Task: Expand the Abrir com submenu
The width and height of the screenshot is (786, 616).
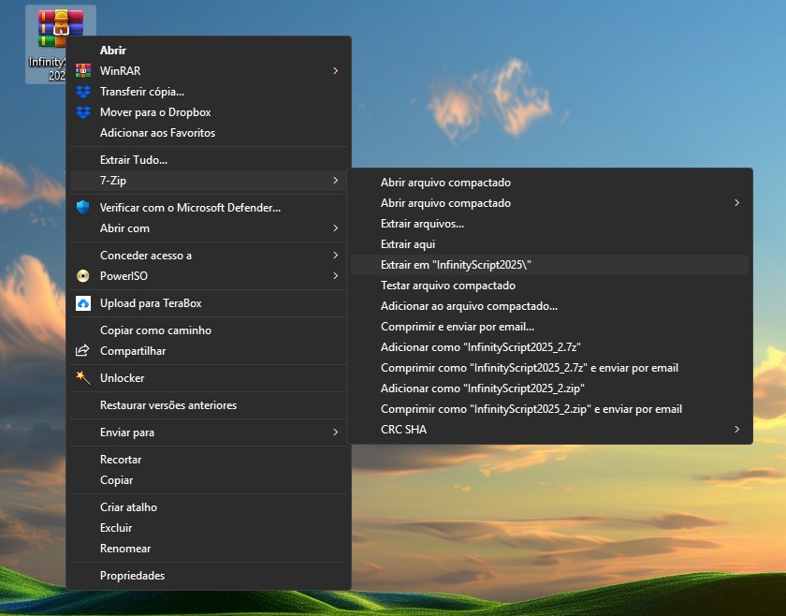Action: tap(335, 228)
